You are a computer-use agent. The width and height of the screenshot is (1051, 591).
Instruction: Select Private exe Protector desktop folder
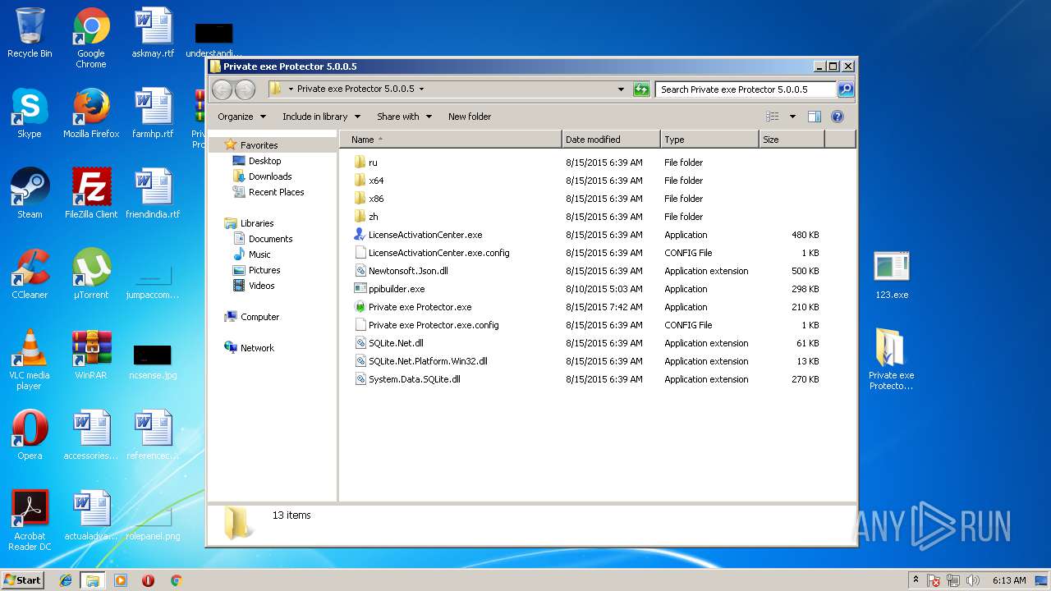tap(891, 360)
